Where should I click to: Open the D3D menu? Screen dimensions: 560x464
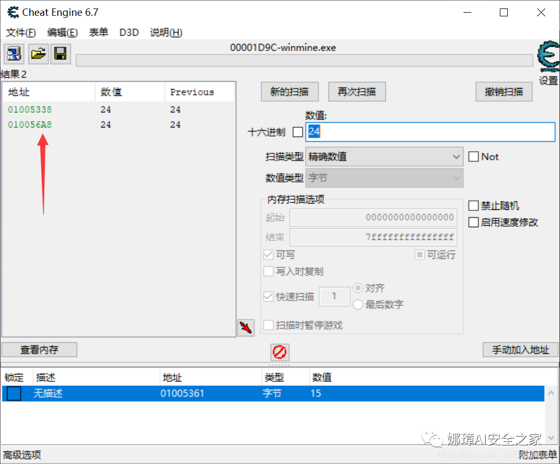(x=129, y=33)
